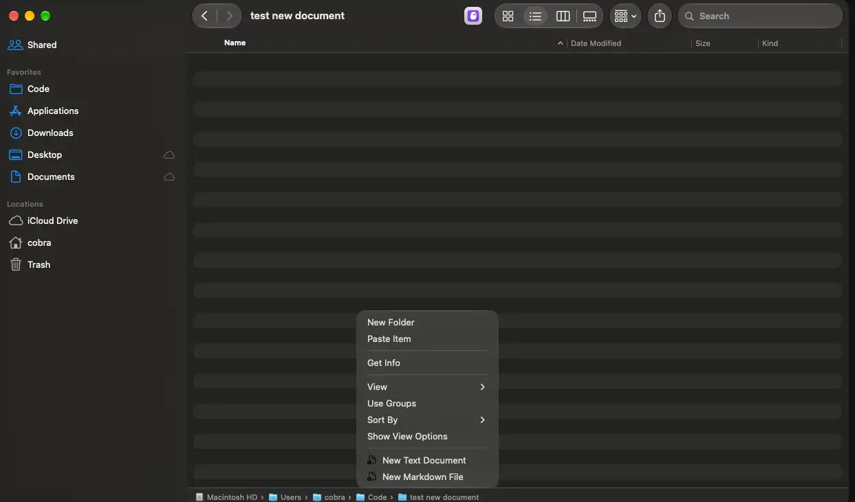
Task: Click the Share toolbar button
Action: 660,16
